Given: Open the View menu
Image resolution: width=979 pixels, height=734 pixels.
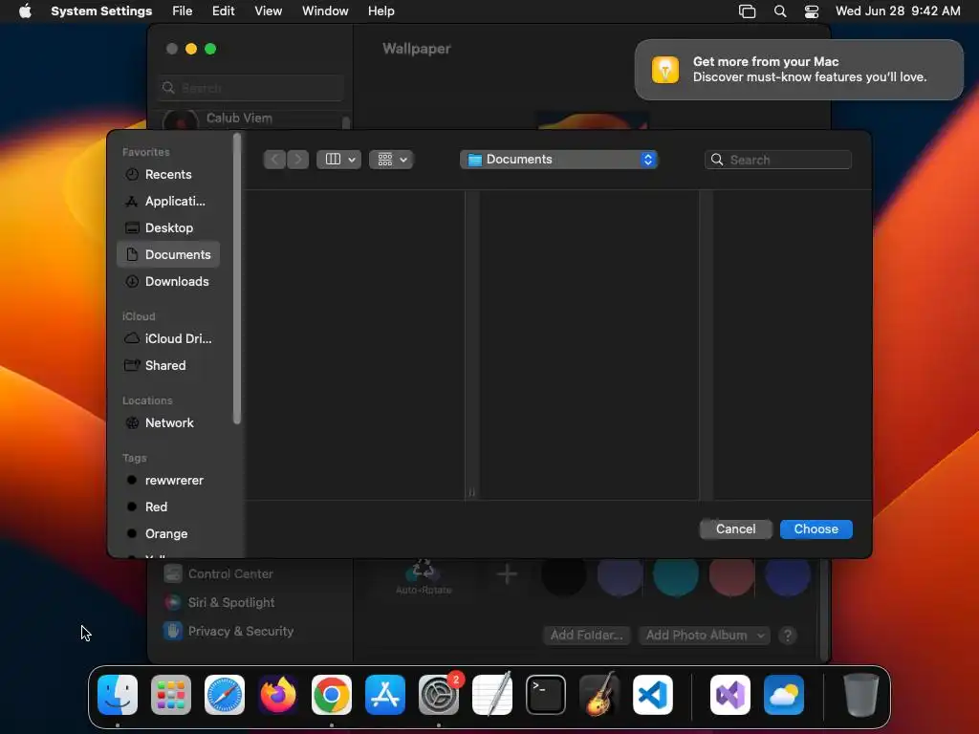Looking at the screenshot, I should [x=268, y=11].
